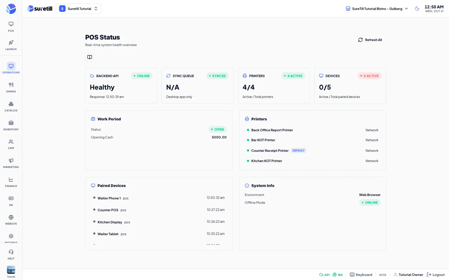Go to Dining in the sidebar

11,87
